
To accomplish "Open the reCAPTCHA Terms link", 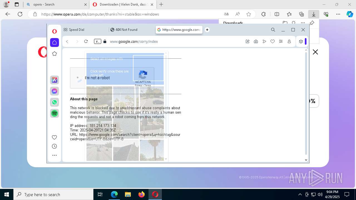I will 148,85.
